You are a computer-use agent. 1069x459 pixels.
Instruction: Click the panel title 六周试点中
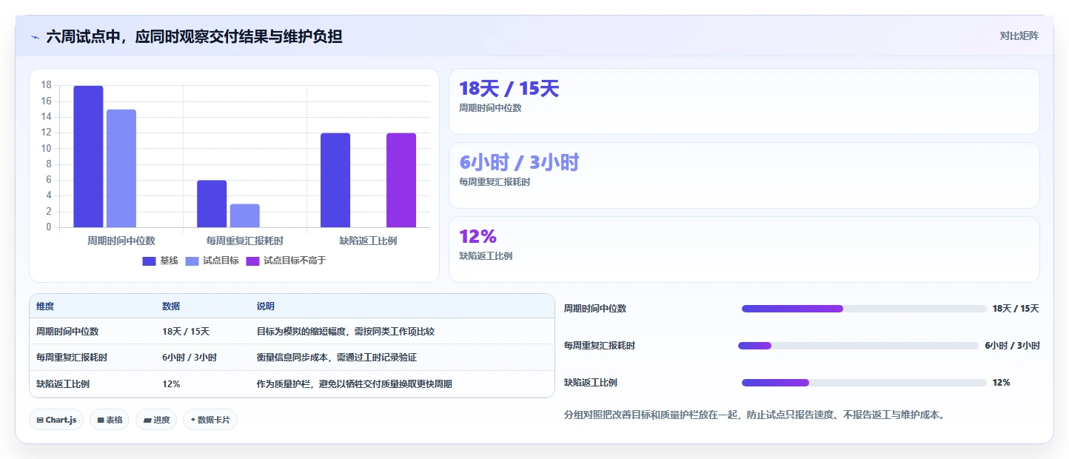[x=194, y=36]
